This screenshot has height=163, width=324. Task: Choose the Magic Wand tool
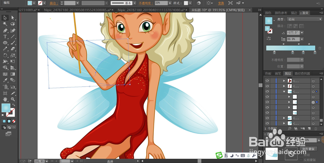(x=5, y=24)
